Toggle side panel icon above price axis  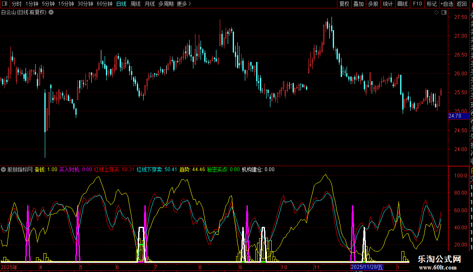[444, 13]
